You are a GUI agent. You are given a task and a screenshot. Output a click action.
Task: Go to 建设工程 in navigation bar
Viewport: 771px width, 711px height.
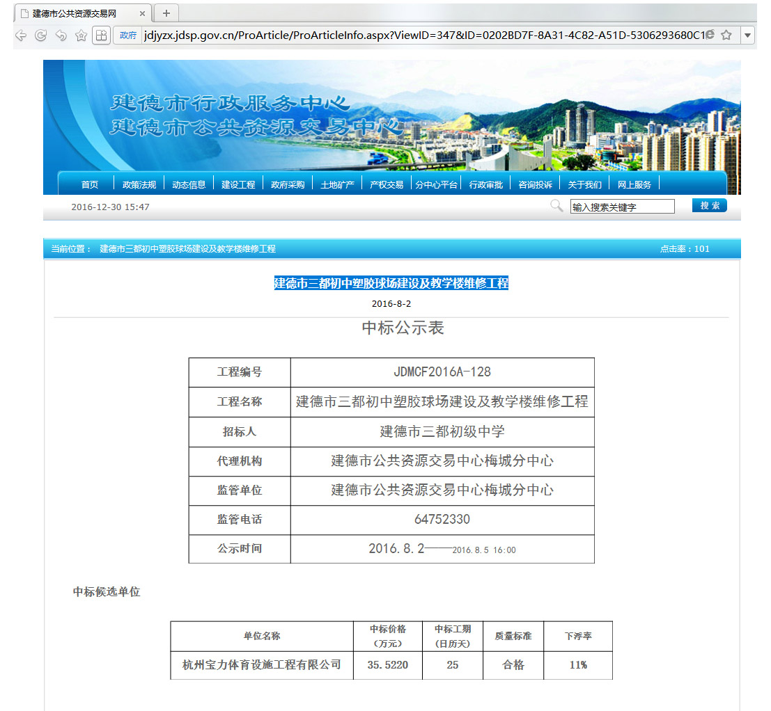pyautogui.click(x=238, y=184)
